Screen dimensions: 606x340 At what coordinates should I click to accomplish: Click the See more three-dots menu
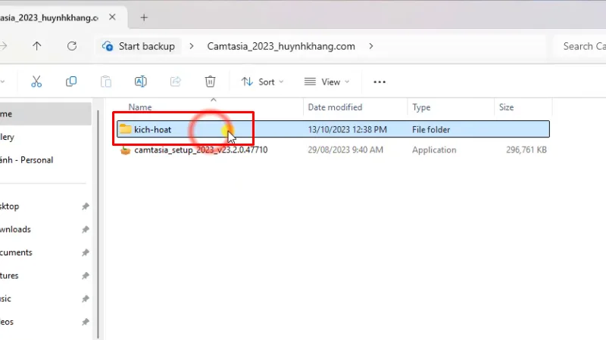pyautogui.click(x=380, y=82)
